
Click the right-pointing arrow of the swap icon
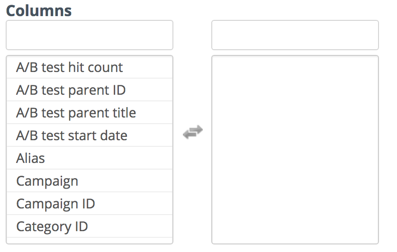[x=196, y=130]
